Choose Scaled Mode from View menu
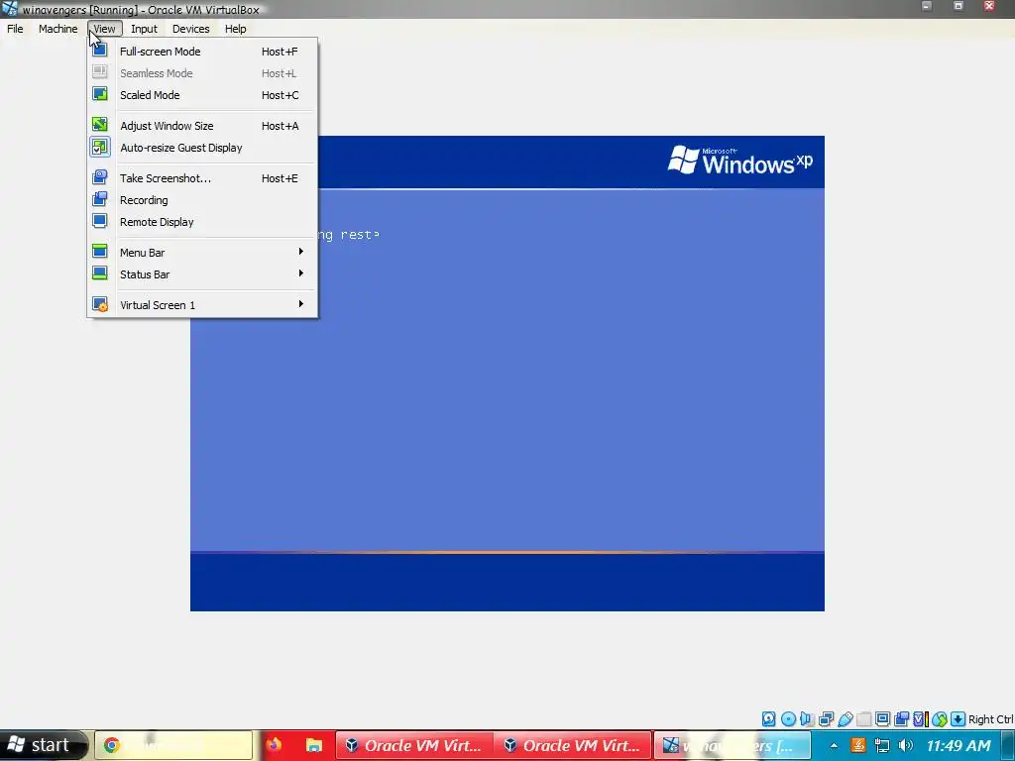The height and width of the screenshot is (761, 1015). coord(202,95)
